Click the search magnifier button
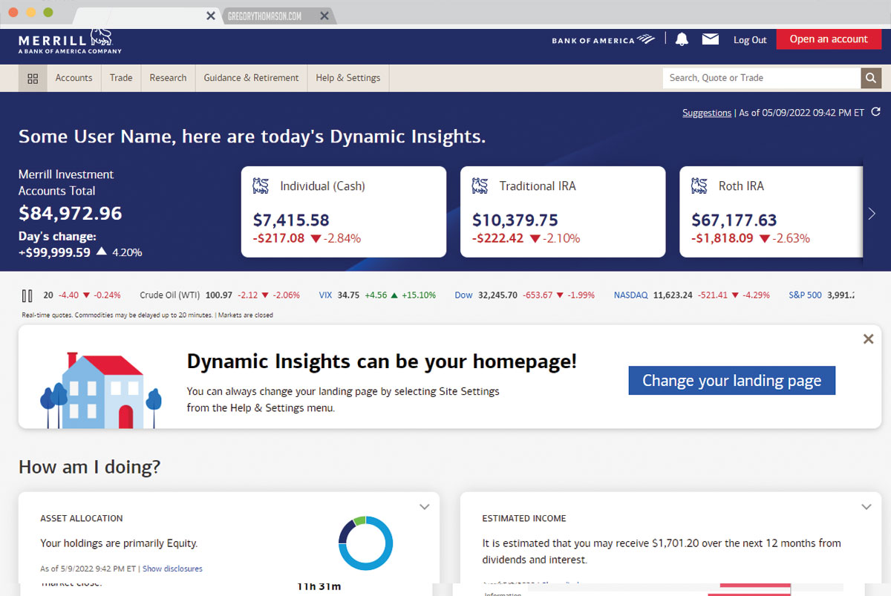The image size is (891, 596). (871, 78)
